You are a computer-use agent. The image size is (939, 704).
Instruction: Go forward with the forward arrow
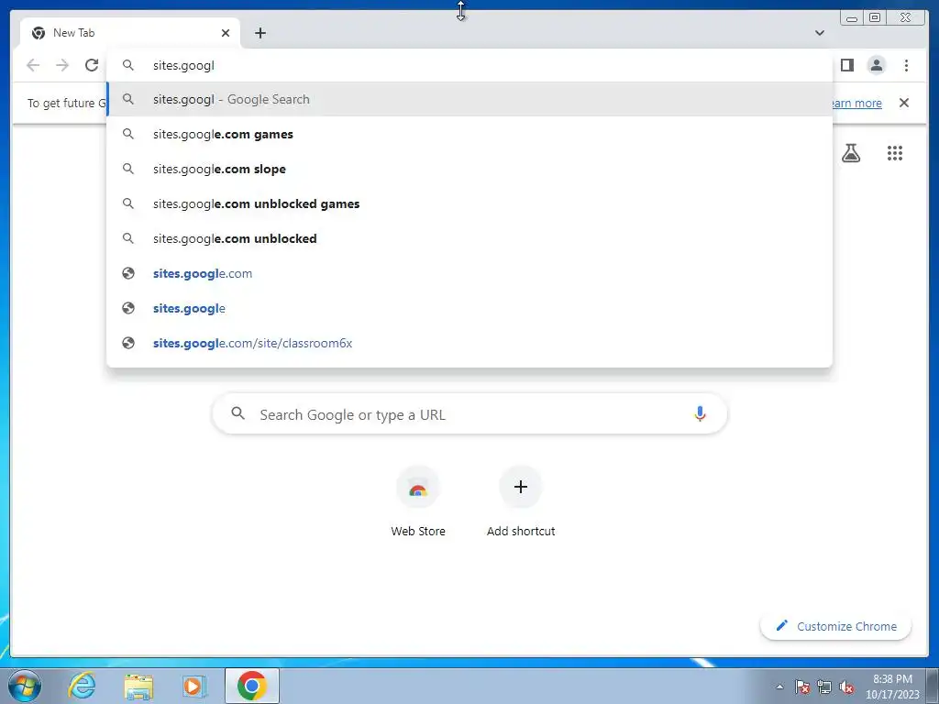pos(62,65)
